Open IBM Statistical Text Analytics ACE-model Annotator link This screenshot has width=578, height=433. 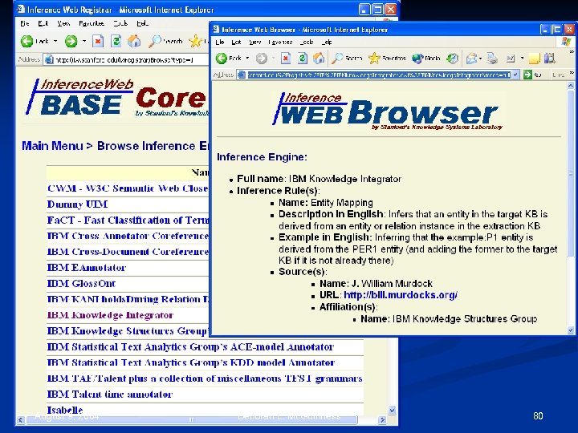click(x=190, y=347)
